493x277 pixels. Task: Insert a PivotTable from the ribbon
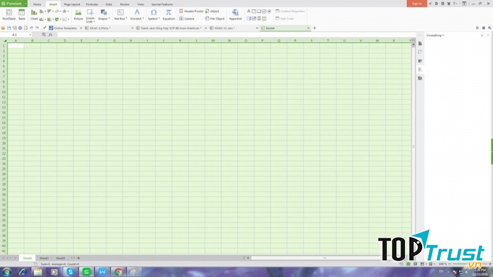[9, 14]
